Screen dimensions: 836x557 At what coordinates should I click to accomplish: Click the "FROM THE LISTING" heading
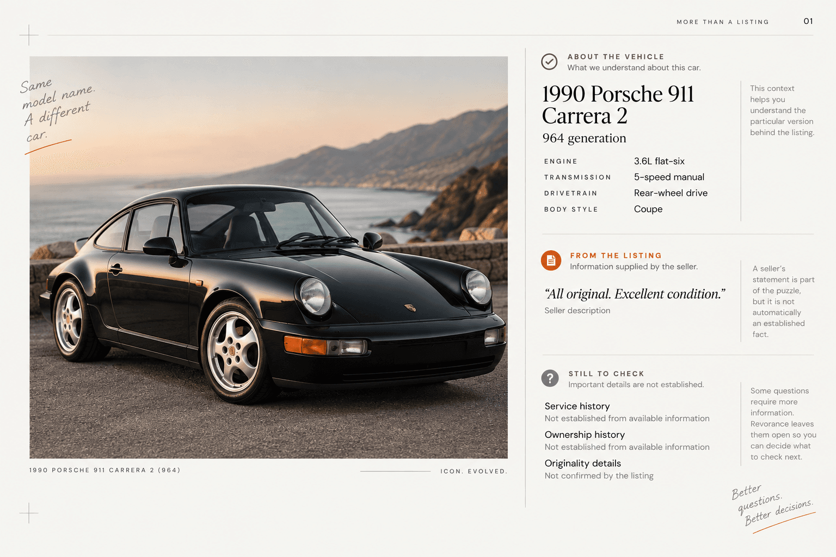point(616,256)
